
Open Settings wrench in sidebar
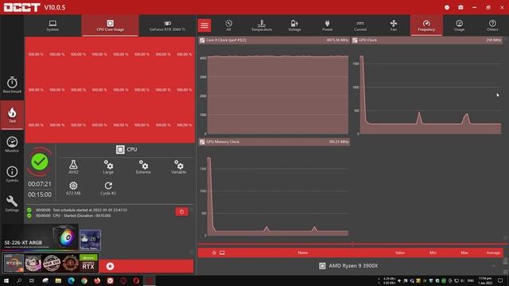(x=12, y=203)
